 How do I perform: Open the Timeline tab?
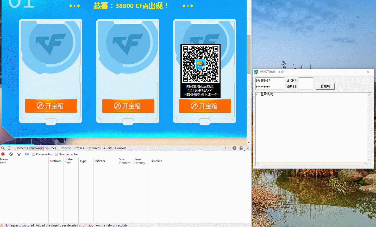click(x=65, y=148)
